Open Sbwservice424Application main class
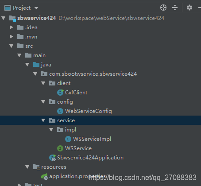The height and width of the screenshot is (186, 201). click(x=90, y=158)
